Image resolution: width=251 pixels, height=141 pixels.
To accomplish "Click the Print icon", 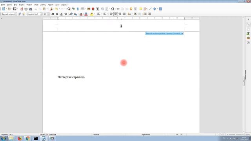I will tap(26, 9).
